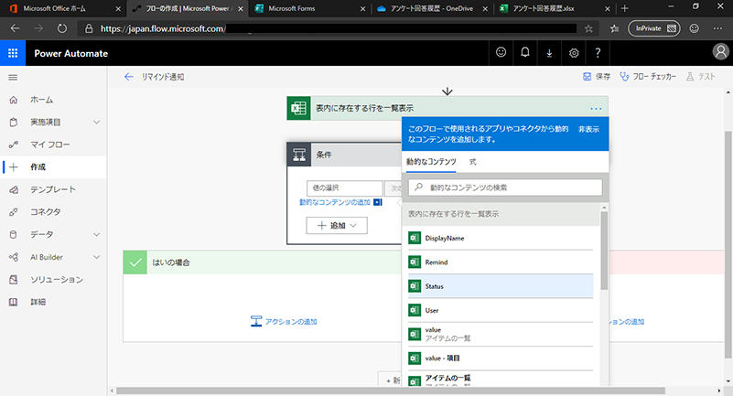
Task: Open the operator dropdown next to 値の選択
Action: point(393,187)
